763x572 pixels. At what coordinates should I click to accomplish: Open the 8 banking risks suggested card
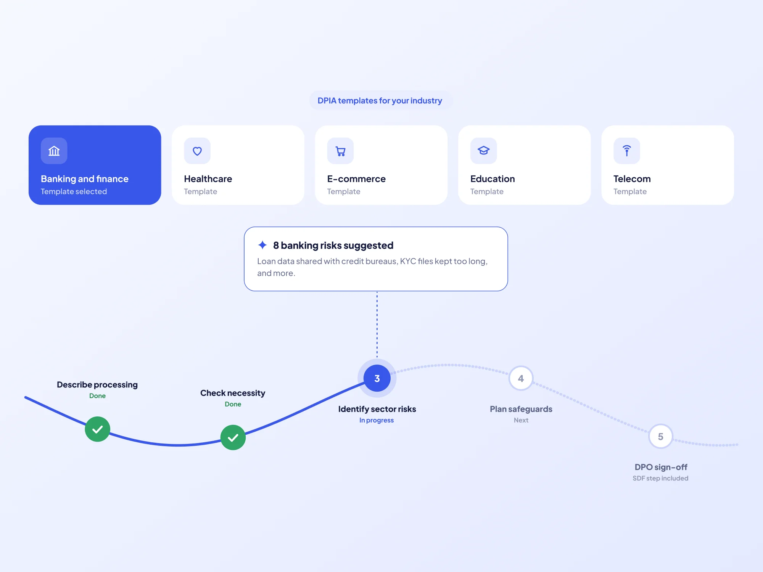point(376,259)
